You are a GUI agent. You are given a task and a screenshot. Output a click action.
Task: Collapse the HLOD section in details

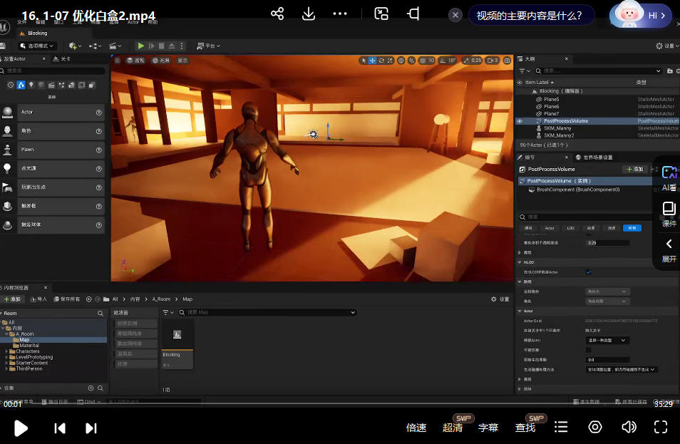520,262
